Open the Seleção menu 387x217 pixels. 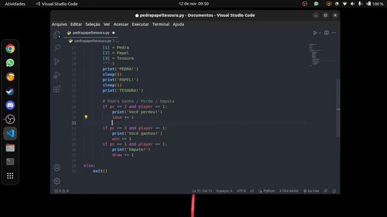93,24
